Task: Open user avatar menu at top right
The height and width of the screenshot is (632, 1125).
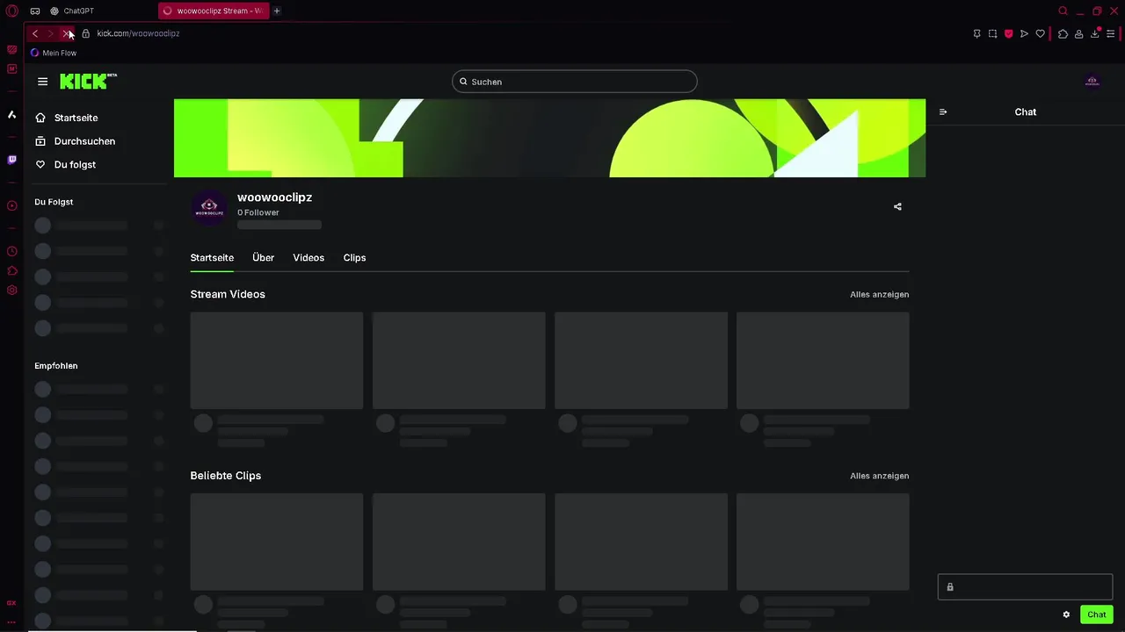Action: tap(1092, 82)
